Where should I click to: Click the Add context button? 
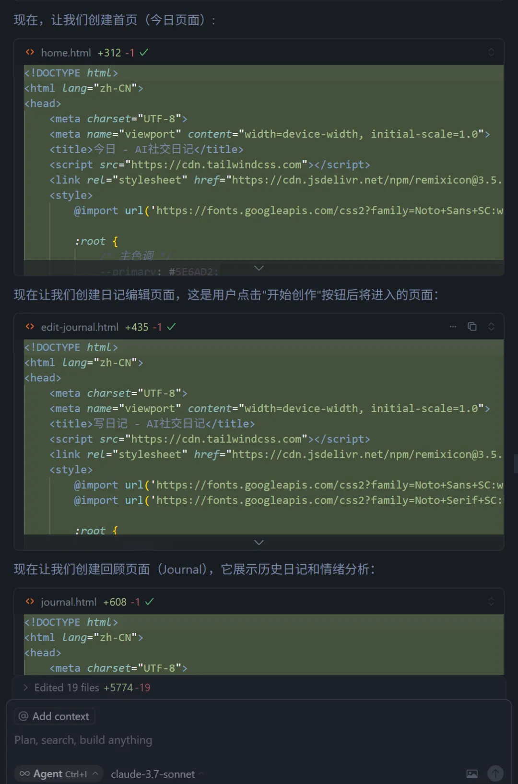55,716
